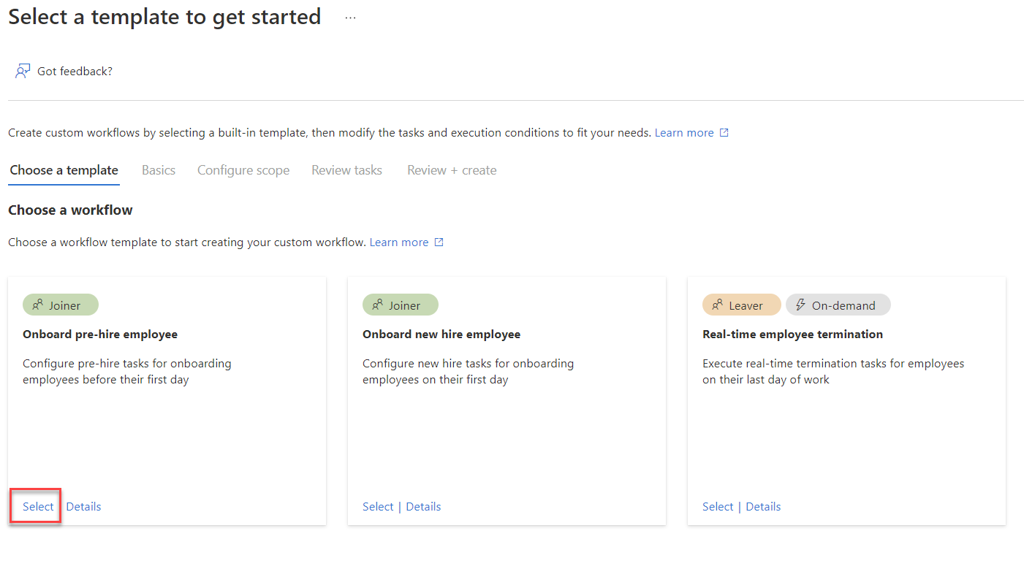Open the ellipsis menu next to page title
The width and height of the screenshot is (1024, 577).
click(x=350, y=18)
